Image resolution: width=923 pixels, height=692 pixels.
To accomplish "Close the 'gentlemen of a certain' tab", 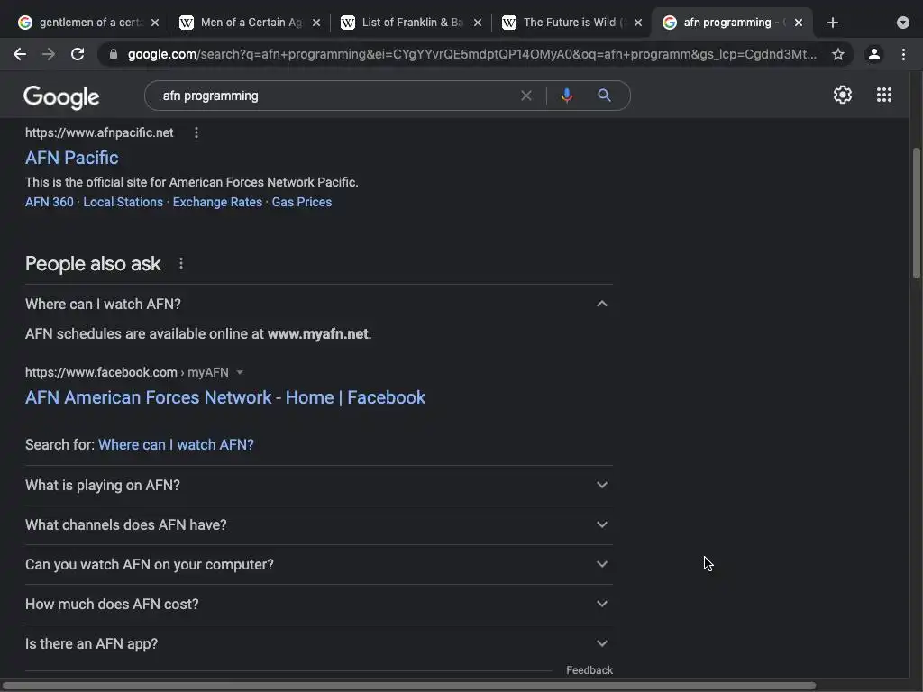I will click(x=155, y=23).
